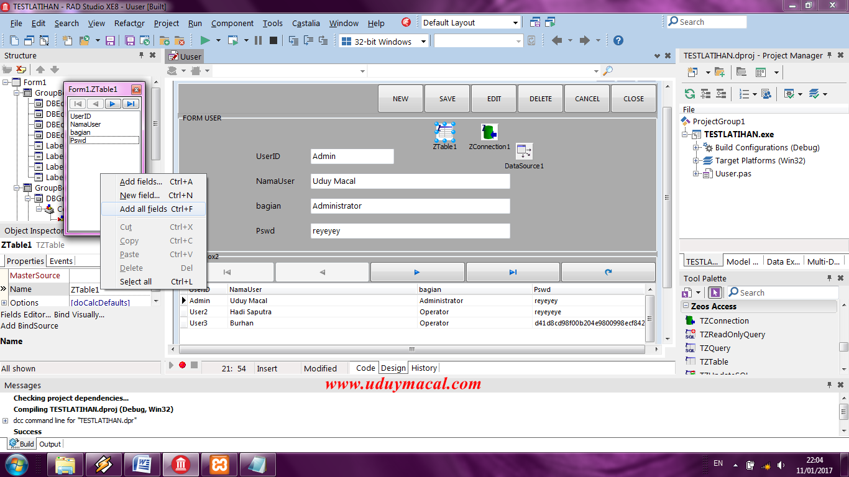Click the back navigation arrow in toolbar
The height and width of the screenshot is (477, 849).
tap(557, 40)
